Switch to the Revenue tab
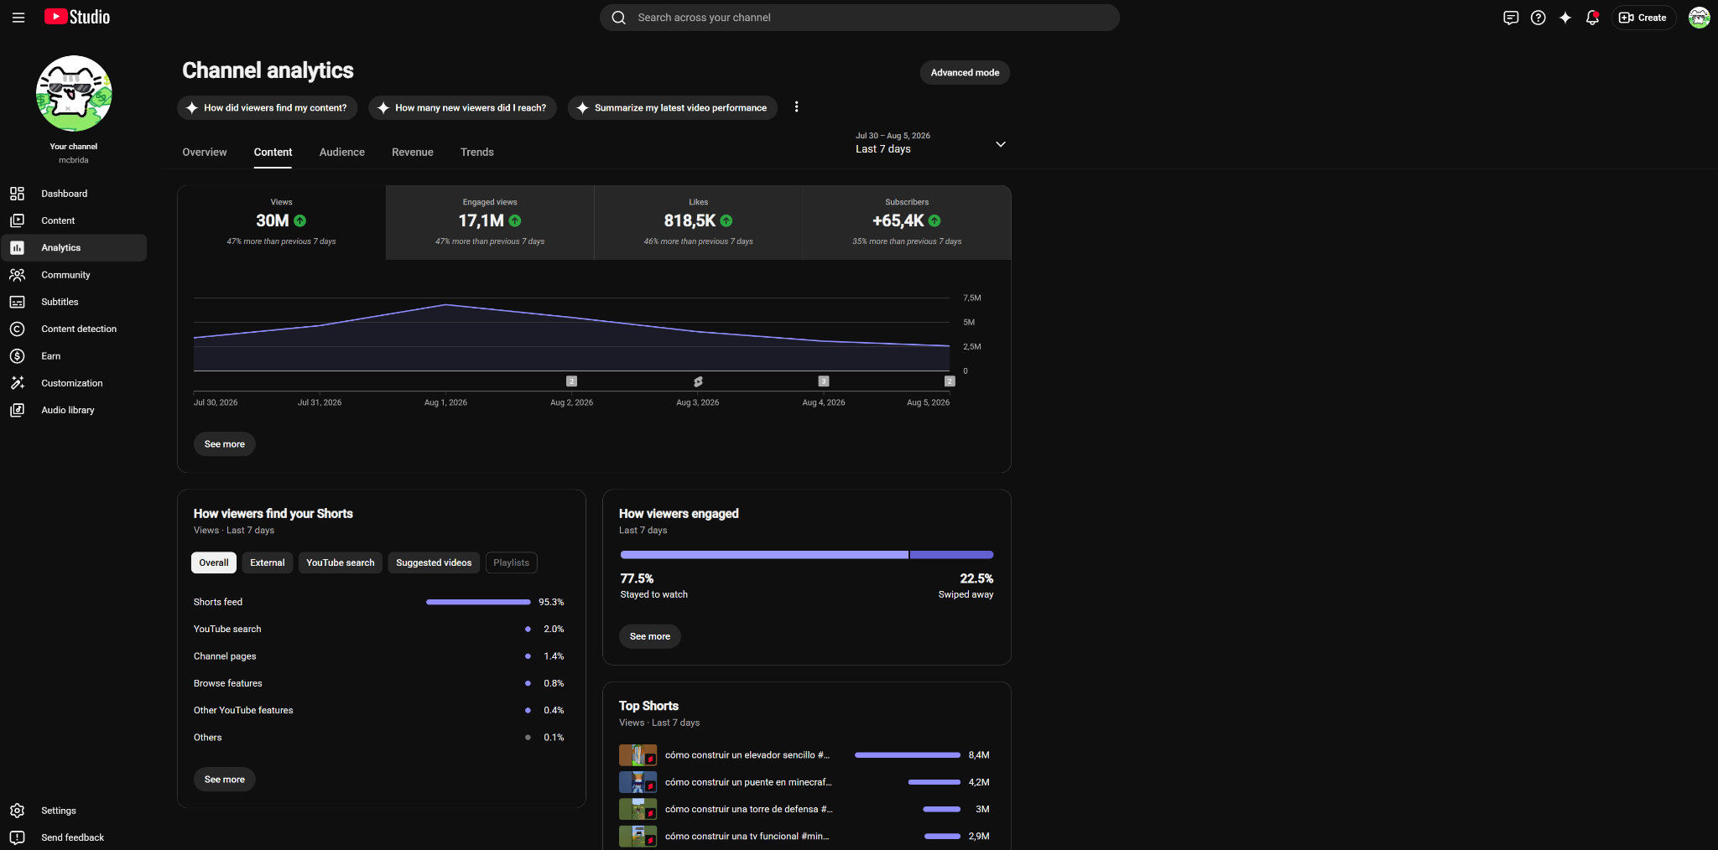This screenshot has height=850, width=1718. 413,153
